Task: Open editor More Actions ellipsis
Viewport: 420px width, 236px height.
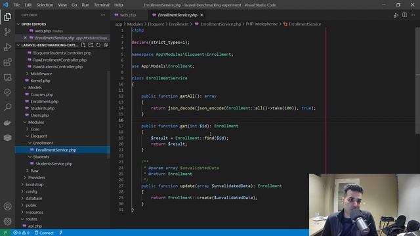Action: (x=413, y=15)
